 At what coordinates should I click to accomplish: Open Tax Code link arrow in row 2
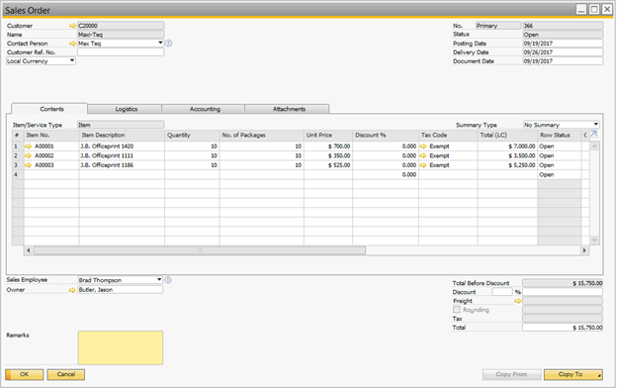423,155
